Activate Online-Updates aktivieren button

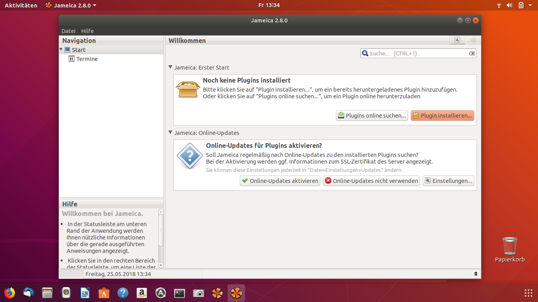tap(280, 181)
